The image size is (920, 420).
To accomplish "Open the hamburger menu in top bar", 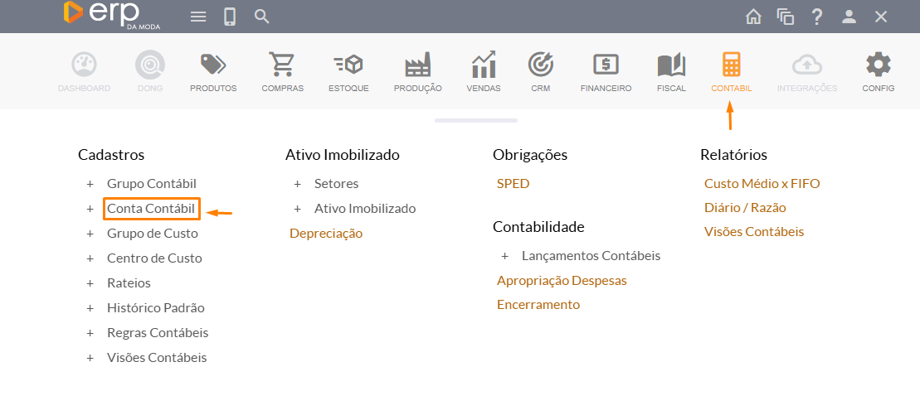I will coord(198,17).
